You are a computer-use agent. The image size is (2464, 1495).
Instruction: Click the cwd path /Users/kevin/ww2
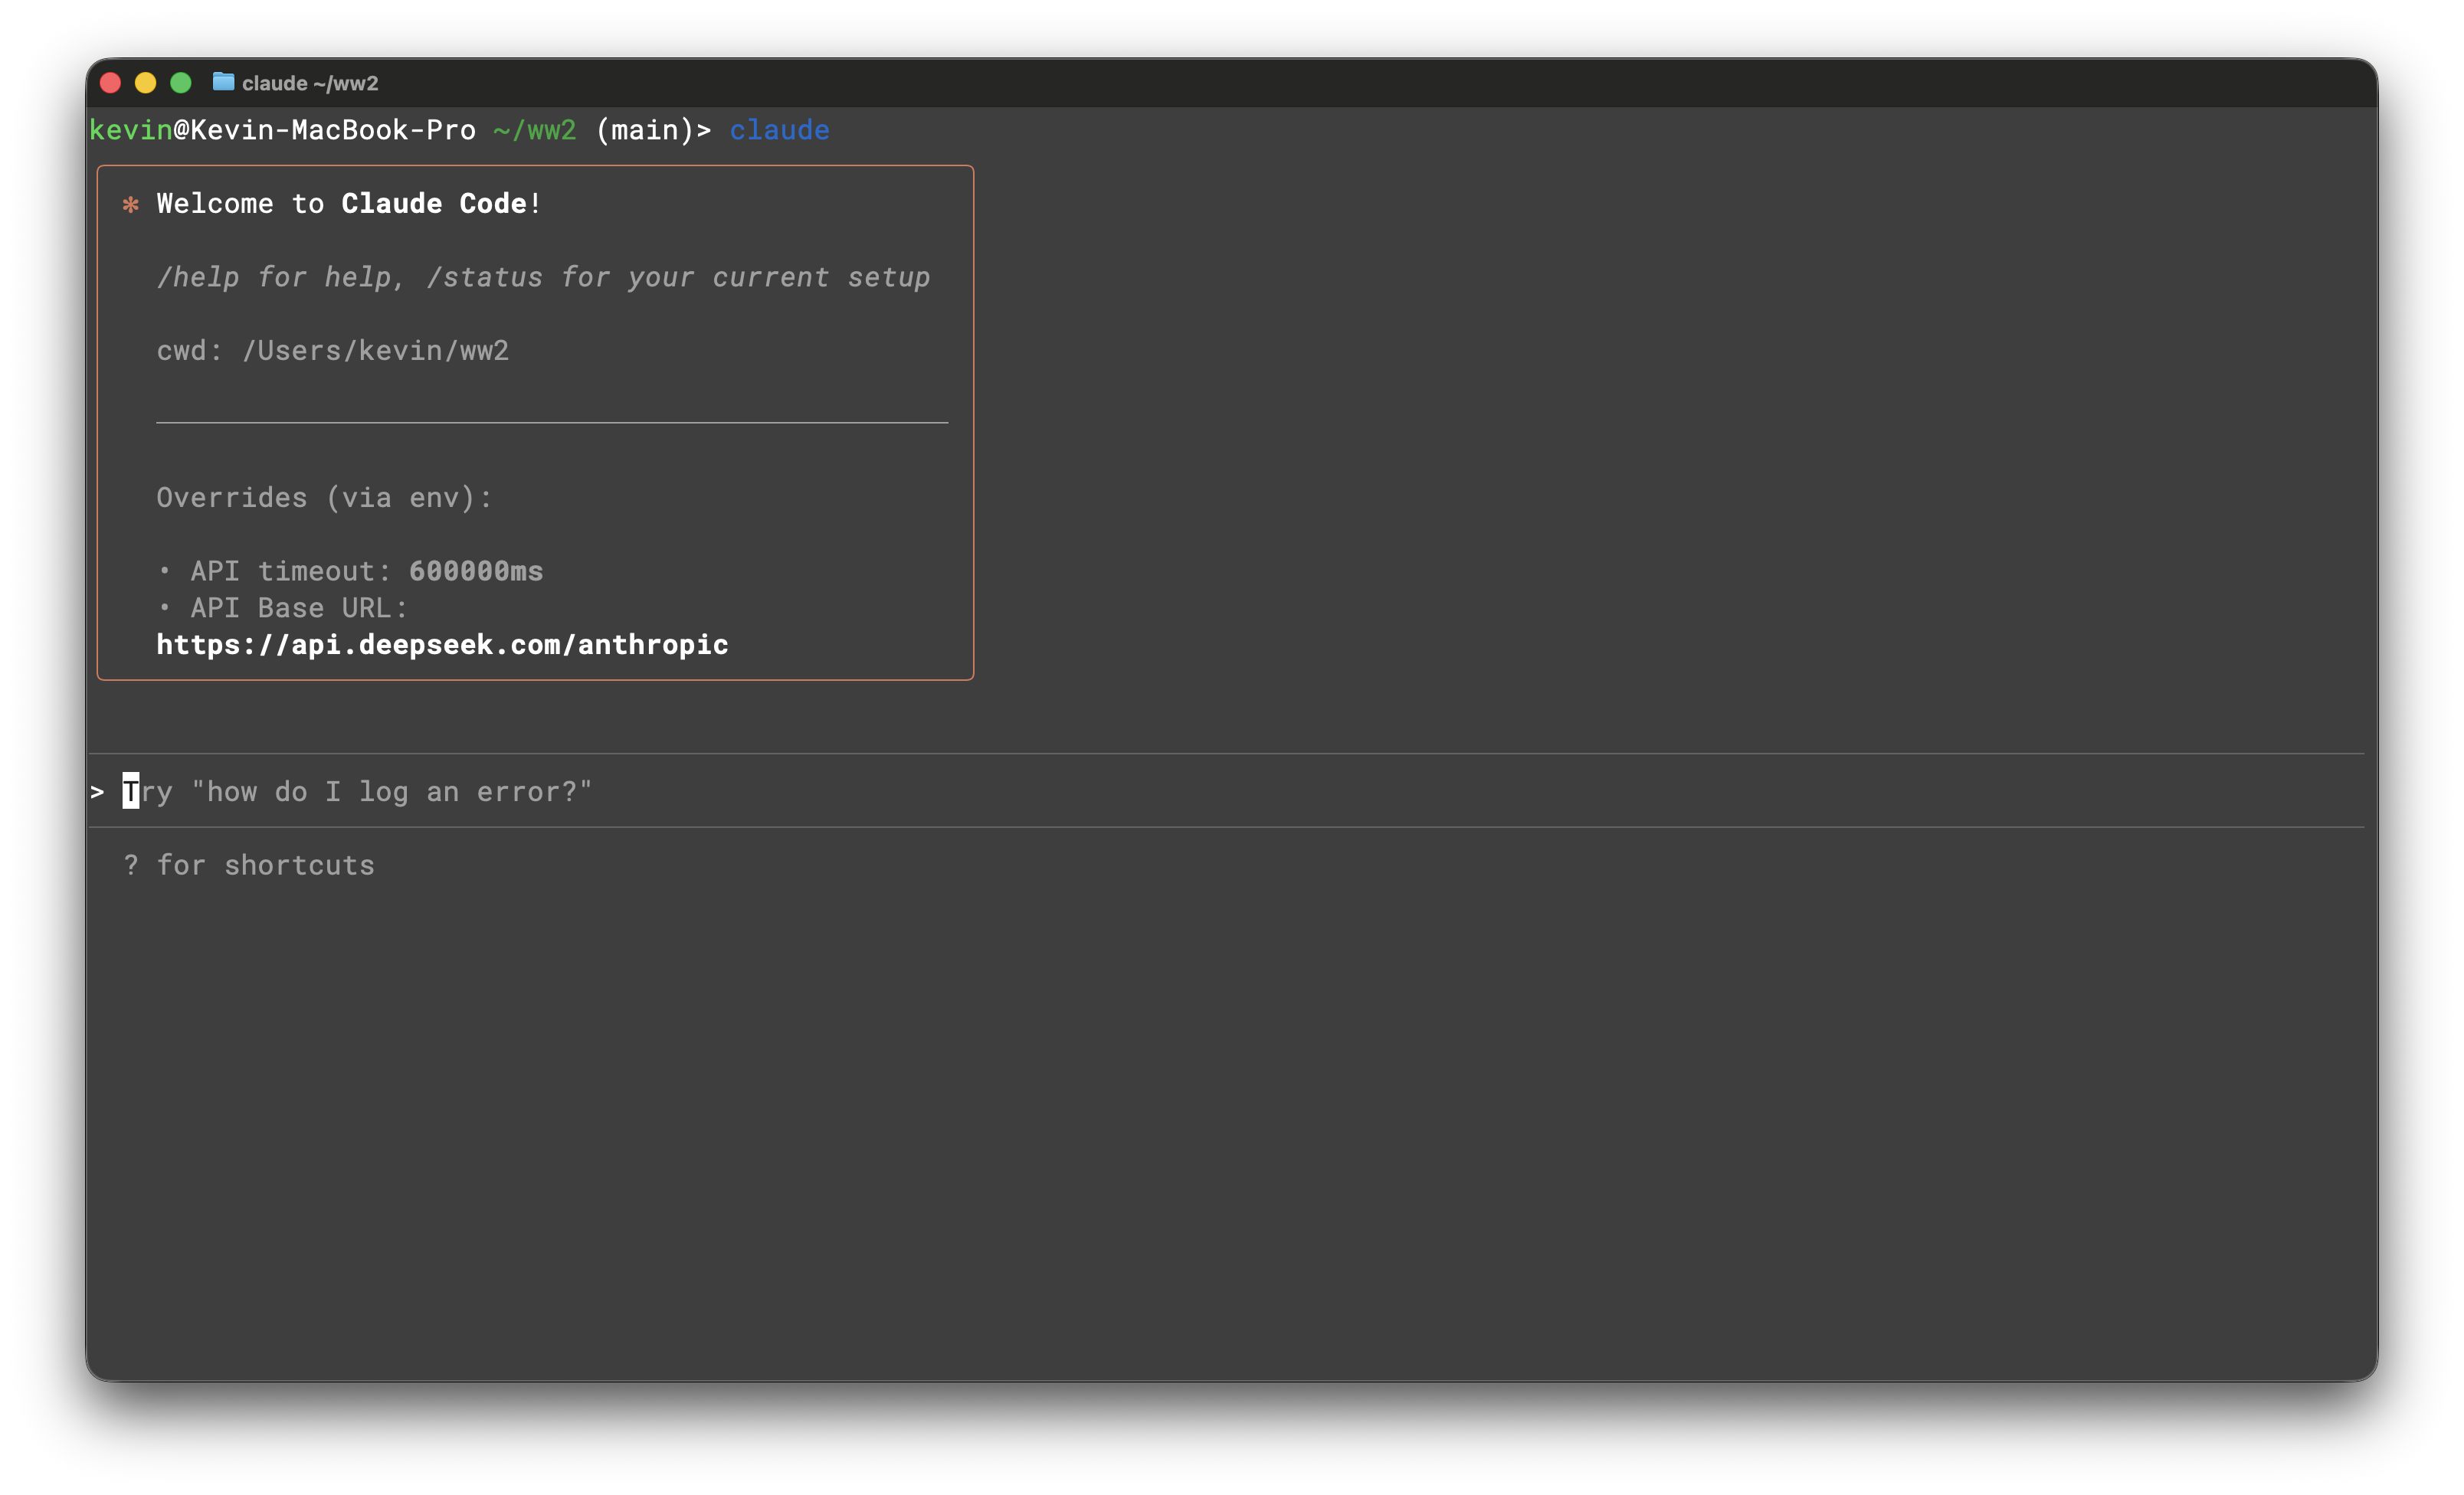[375, 351]
